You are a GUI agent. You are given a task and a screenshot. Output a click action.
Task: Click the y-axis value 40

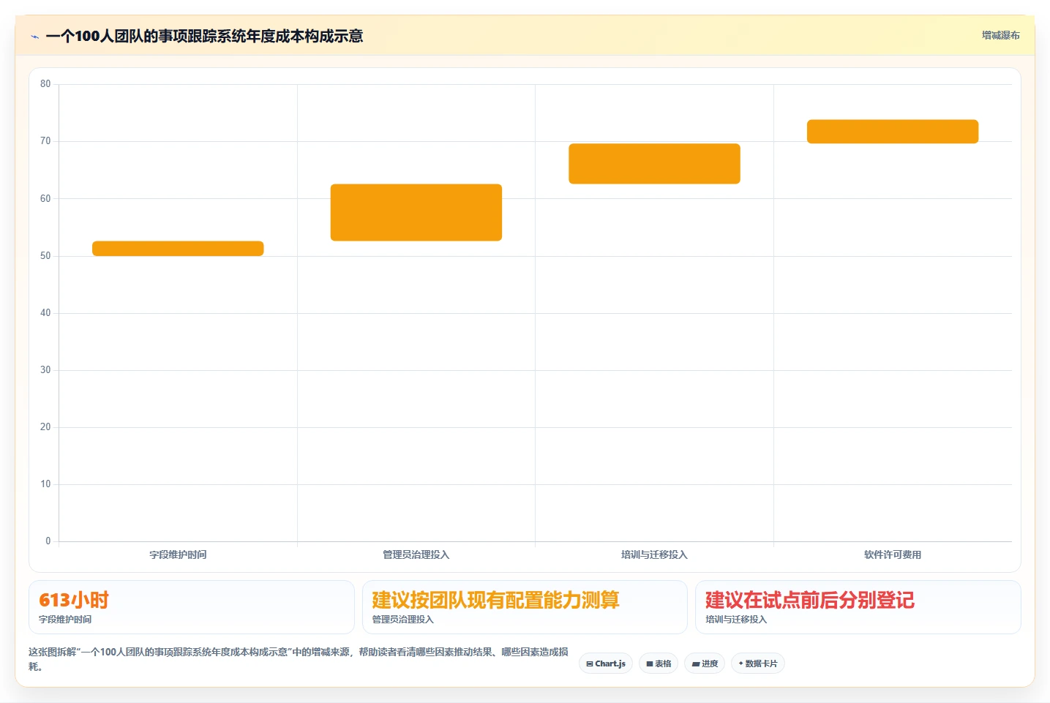click(x=45, y=313)
